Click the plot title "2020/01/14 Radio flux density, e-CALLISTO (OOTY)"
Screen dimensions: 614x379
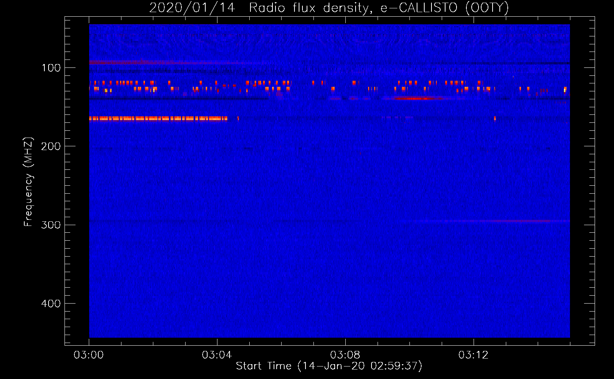point(329,8)
